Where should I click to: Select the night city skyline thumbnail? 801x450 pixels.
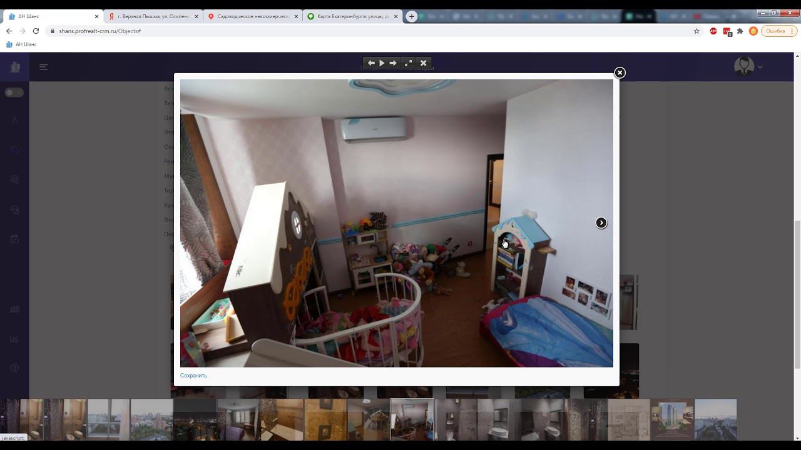(195, 420)
